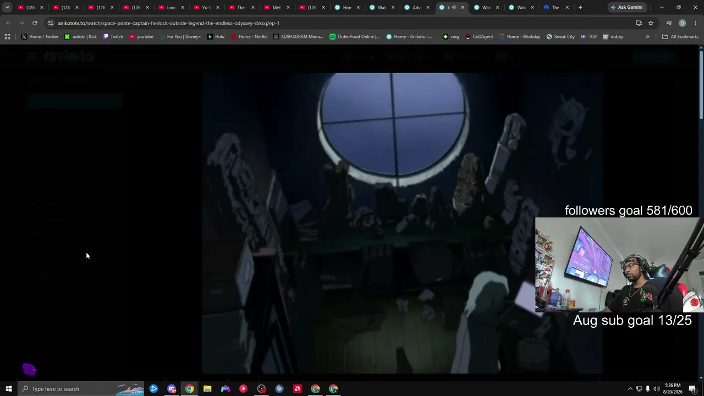704x396 pixels.
Task: Open Discord from the taskbar
Action: coord(172,389)
